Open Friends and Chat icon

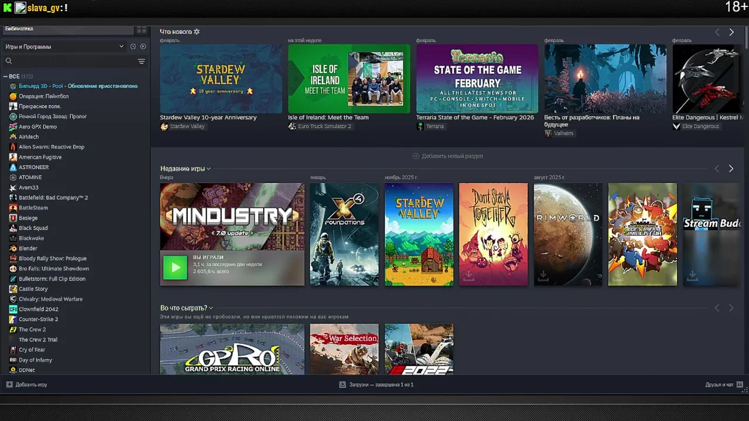tap(740, 385)
